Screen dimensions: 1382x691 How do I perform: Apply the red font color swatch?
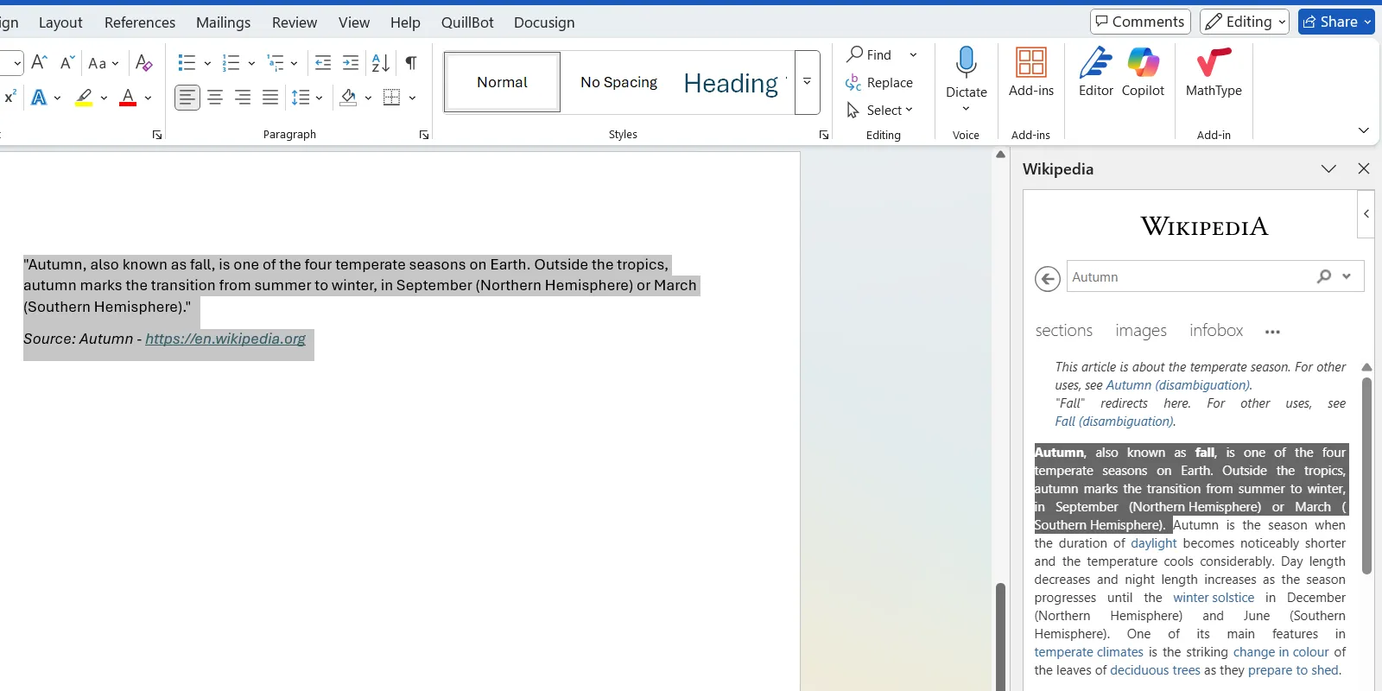coord(128,98)
